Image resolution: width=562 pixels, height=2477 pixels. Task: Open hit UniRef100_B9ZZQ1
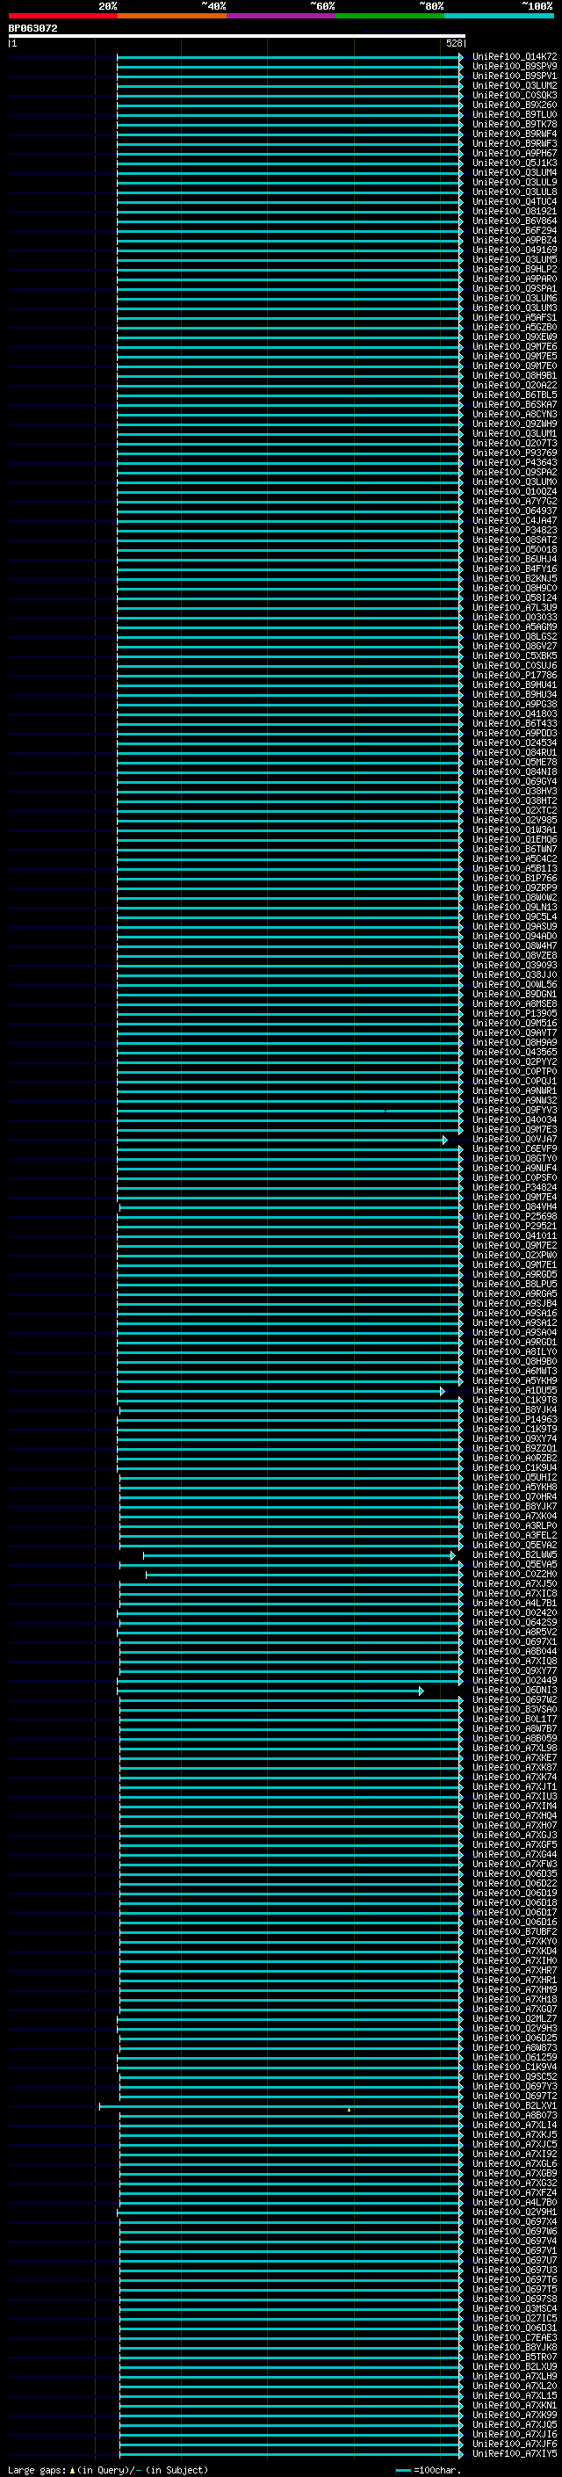pos(515,1449)
